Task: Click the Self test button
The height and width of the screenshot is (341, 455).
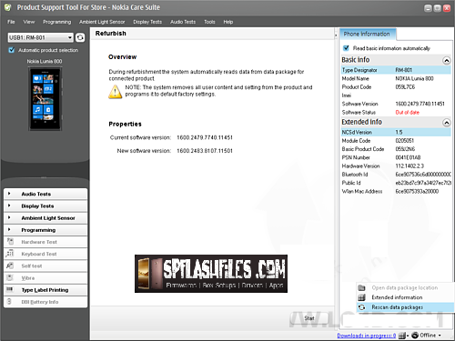Action: [x=45, y=266]
